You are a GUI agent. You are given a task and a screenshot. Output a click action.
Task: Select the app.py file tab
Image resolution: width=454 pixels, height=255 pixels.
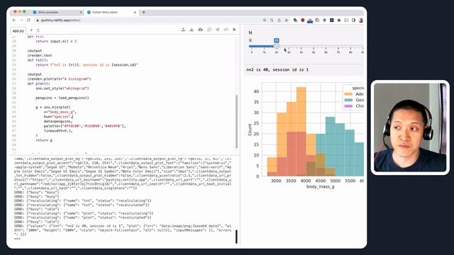point(18,30)
